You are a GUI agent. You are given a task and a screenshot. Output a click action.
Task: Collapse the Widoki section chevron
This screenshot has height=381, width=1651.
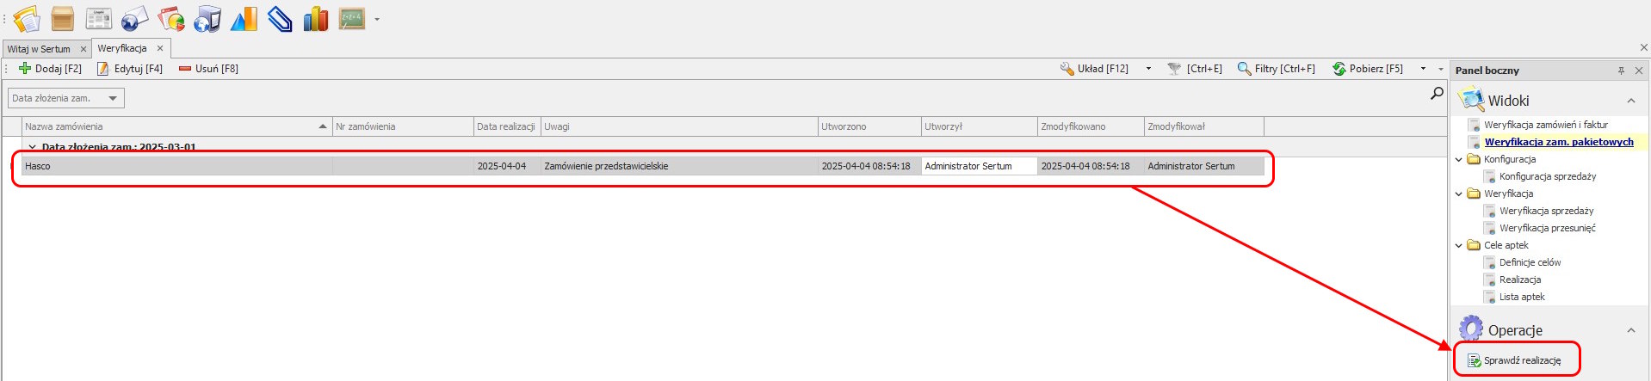coord(1630,101)
